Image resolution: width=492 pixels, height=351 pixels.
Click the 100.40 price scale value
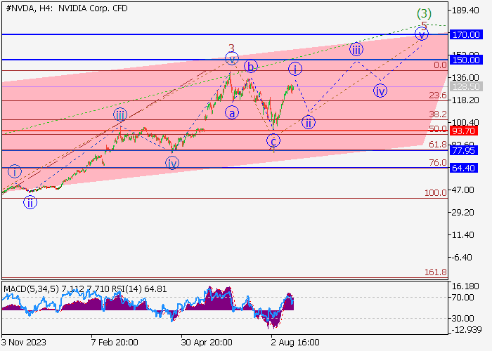(x=465, y=122)
